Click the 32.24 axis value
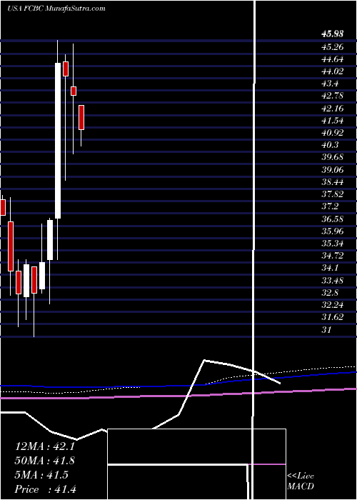 333,305
